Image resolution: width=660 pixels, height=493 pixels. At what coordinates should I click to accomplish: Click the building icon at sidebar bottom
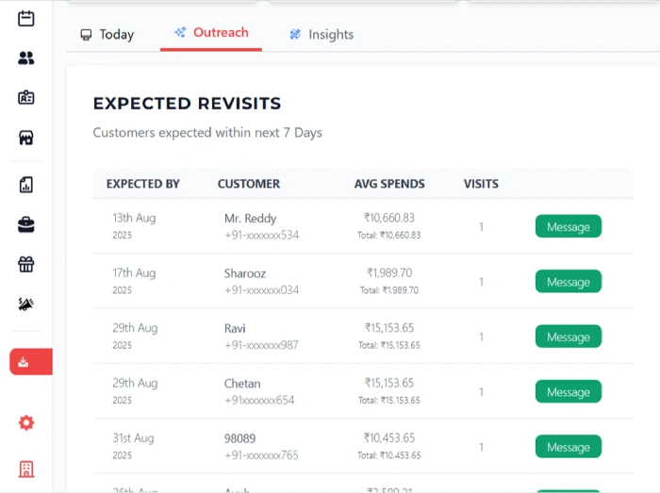pos(26,468)
